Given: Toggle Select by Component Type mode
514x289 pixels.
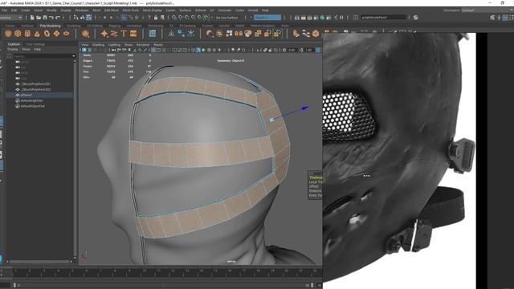Looking at the screenshot, I should pyautogui.click(x=88, y=18).
